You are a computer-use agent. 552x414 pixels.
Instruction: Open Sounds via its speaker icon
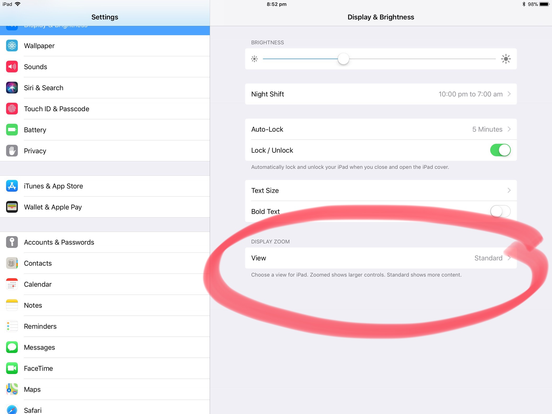point(12,67)
